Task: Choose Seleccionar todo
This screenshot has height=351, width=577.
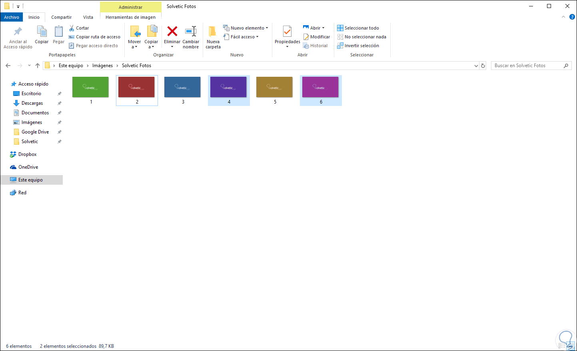Action: tap(358, 28)
